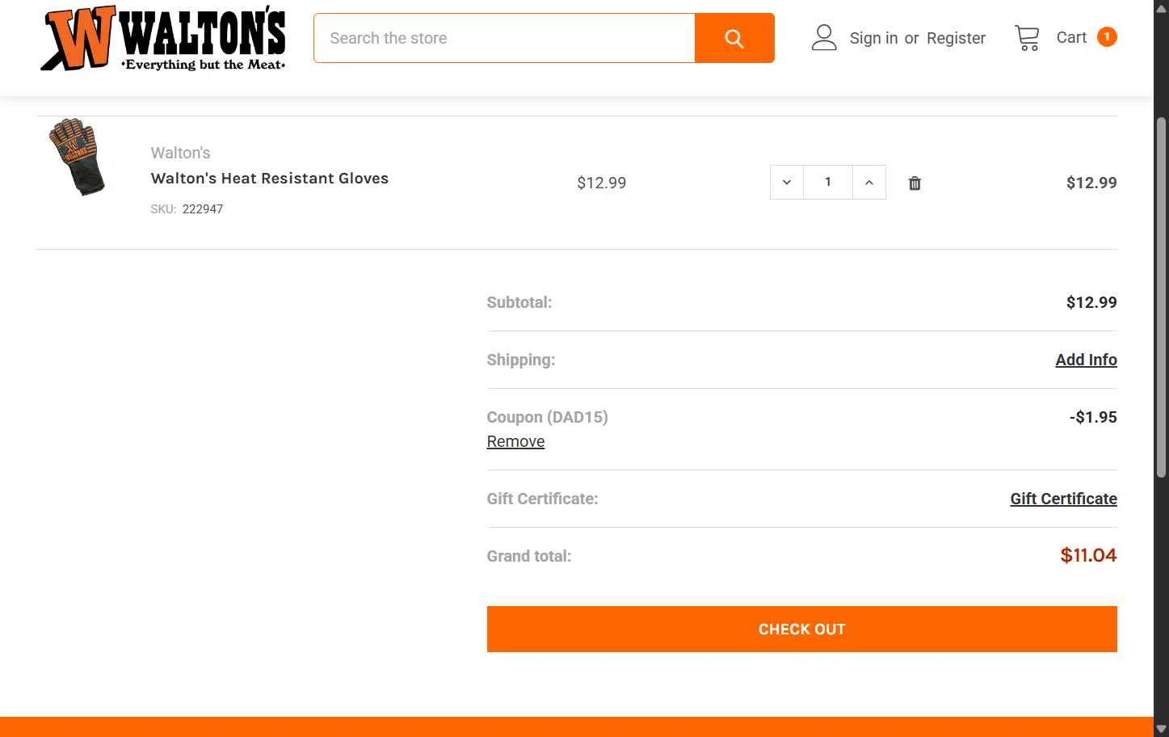The height and width of the screenshot is (737, 1169).
Task: Click the Gift Certificate link
Action: pyautogui.click(x=1063, y=499)
